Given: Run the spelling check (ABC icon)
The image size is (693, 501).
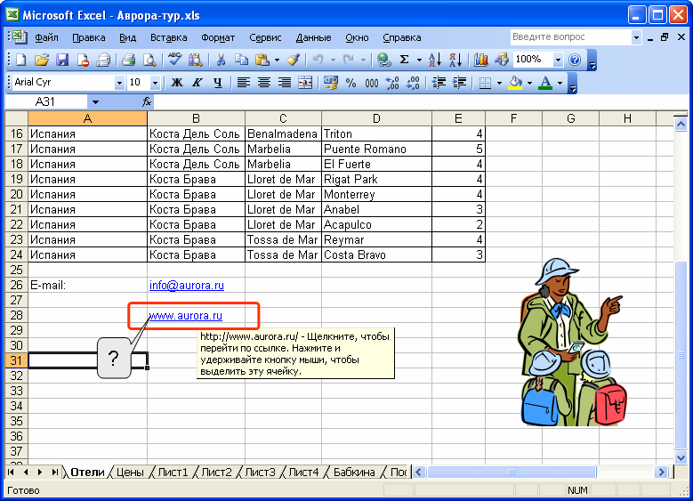Looking at the screenshot, I should point(175,60).
